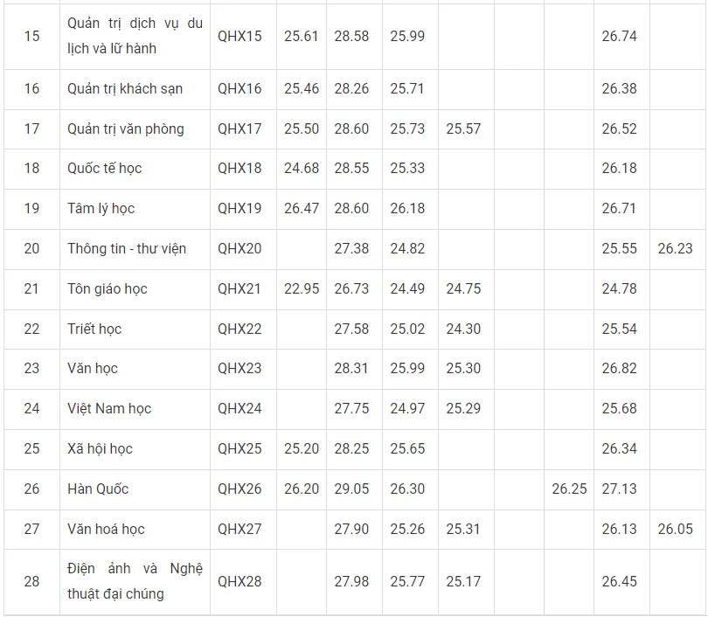Click row number 25 cell
This screenshot has width=708, height=617.
point(31,449)
